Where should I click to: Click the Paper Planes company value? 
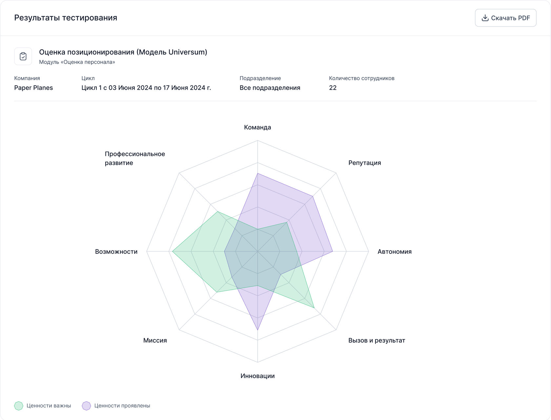[x=33, y=88]
